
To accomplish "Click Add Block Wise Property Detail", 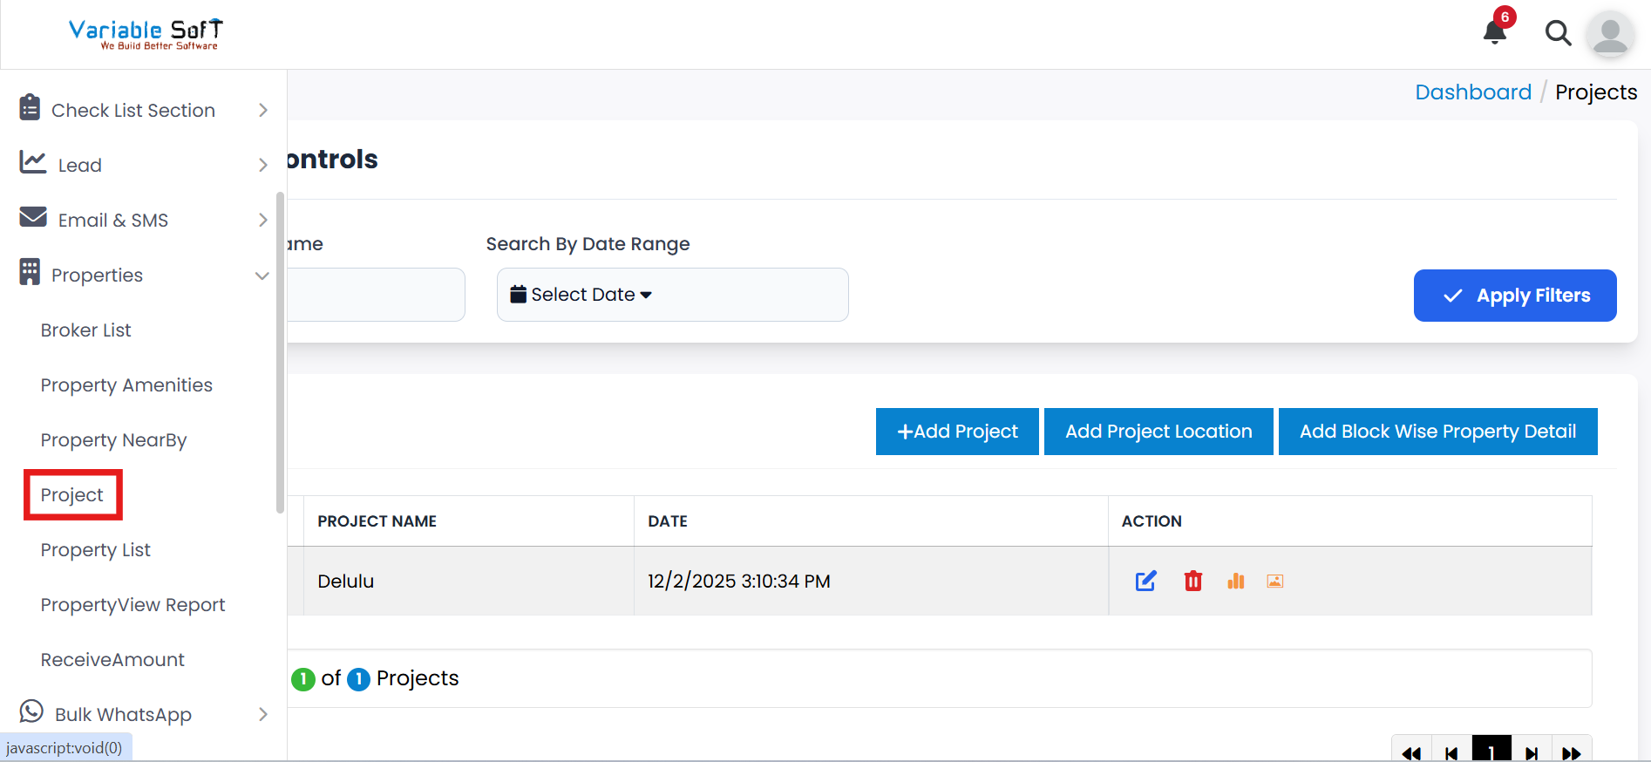I will pyautogui.click(x=1437, y=432).
